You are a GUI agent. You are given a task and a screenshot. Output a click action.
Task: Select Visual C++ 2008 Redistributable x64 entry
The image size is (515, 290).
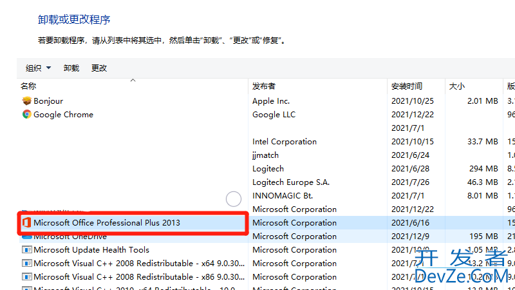point(139,264)
